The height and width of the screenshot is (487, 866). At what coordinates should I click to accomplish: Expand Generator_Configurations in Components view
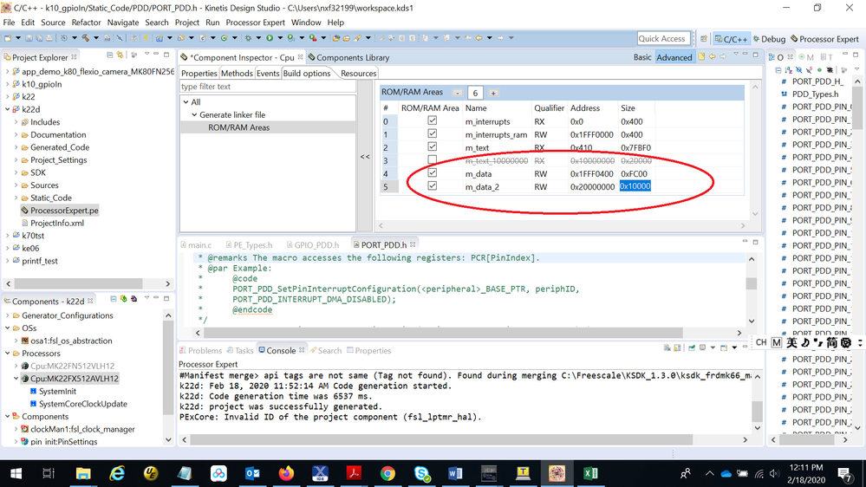click(x=7, y=315)
